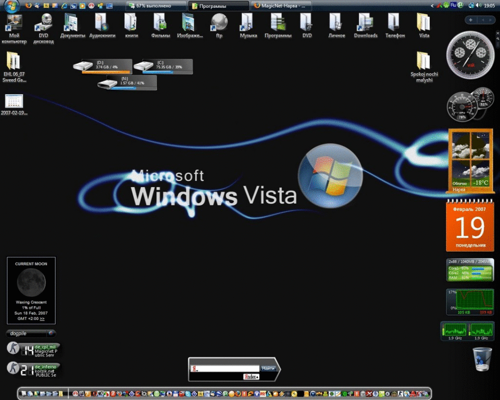Open the Программы desktop folder
This screenshot has width=500, height=400.
tap(278, 26)
